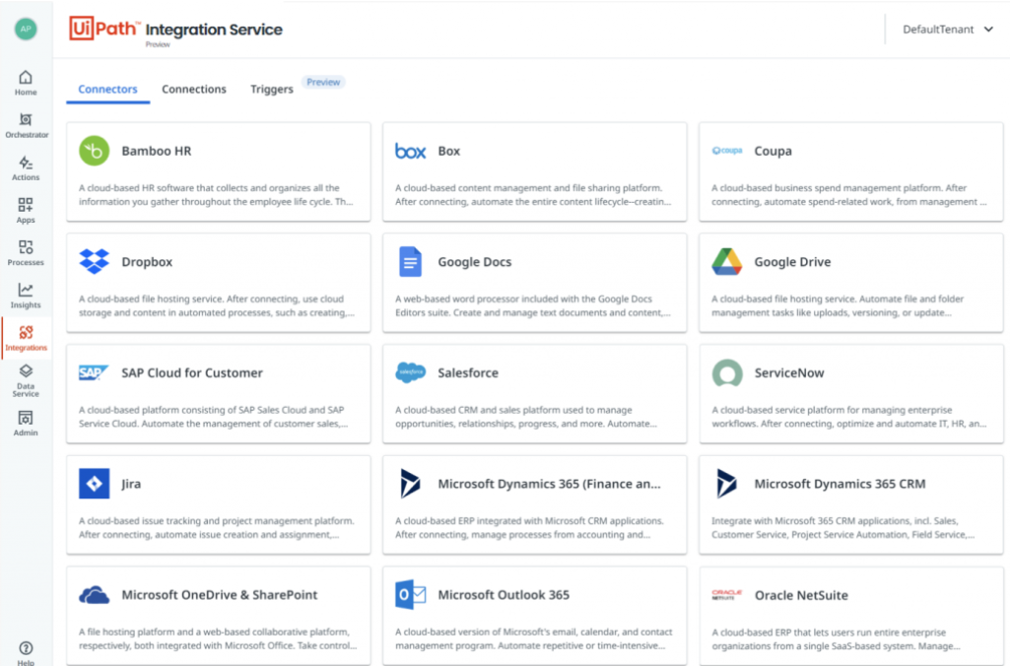Open the Apps sidebar icon

(x=26, y=210)
